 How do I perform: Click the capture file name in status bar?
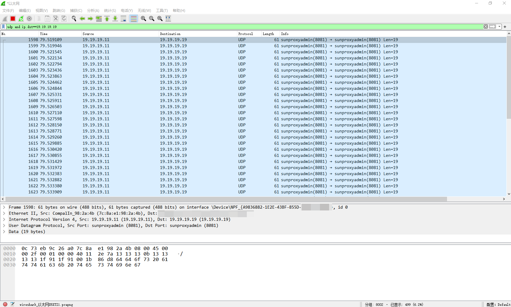[46, 304]
